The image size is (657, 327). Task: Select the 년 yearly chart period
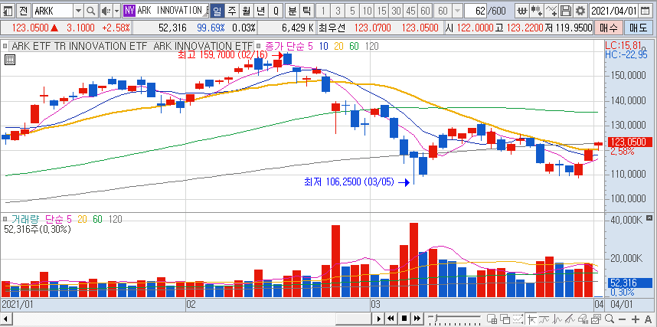tap(261, 11)
